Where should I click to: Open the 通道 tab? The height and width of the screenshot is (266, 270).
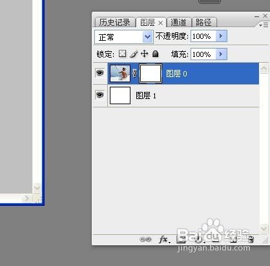(x=179, y=22)
